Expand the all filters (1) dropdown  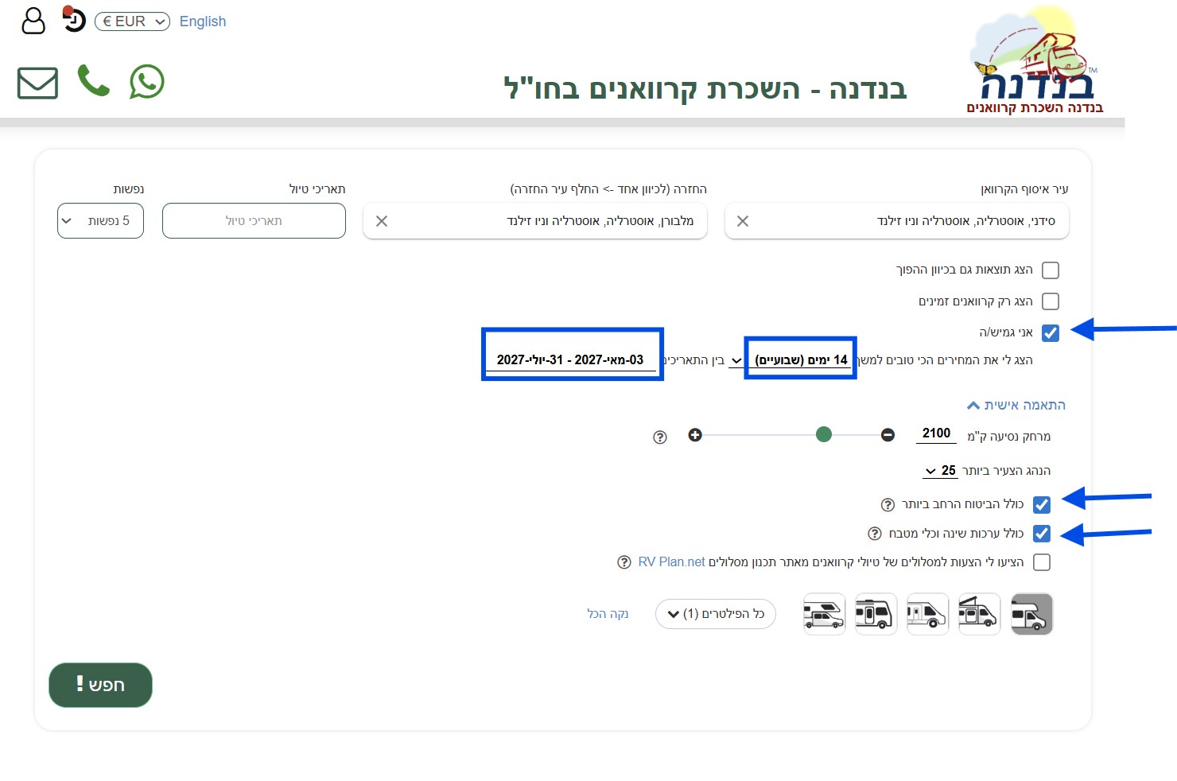pyautogui.click(x=715, y=614)
